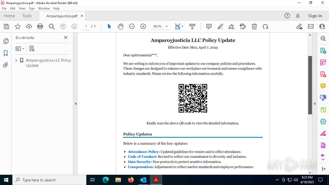
Task: Open the bookmark options dropdown
Action: click(x=20, y=49)
